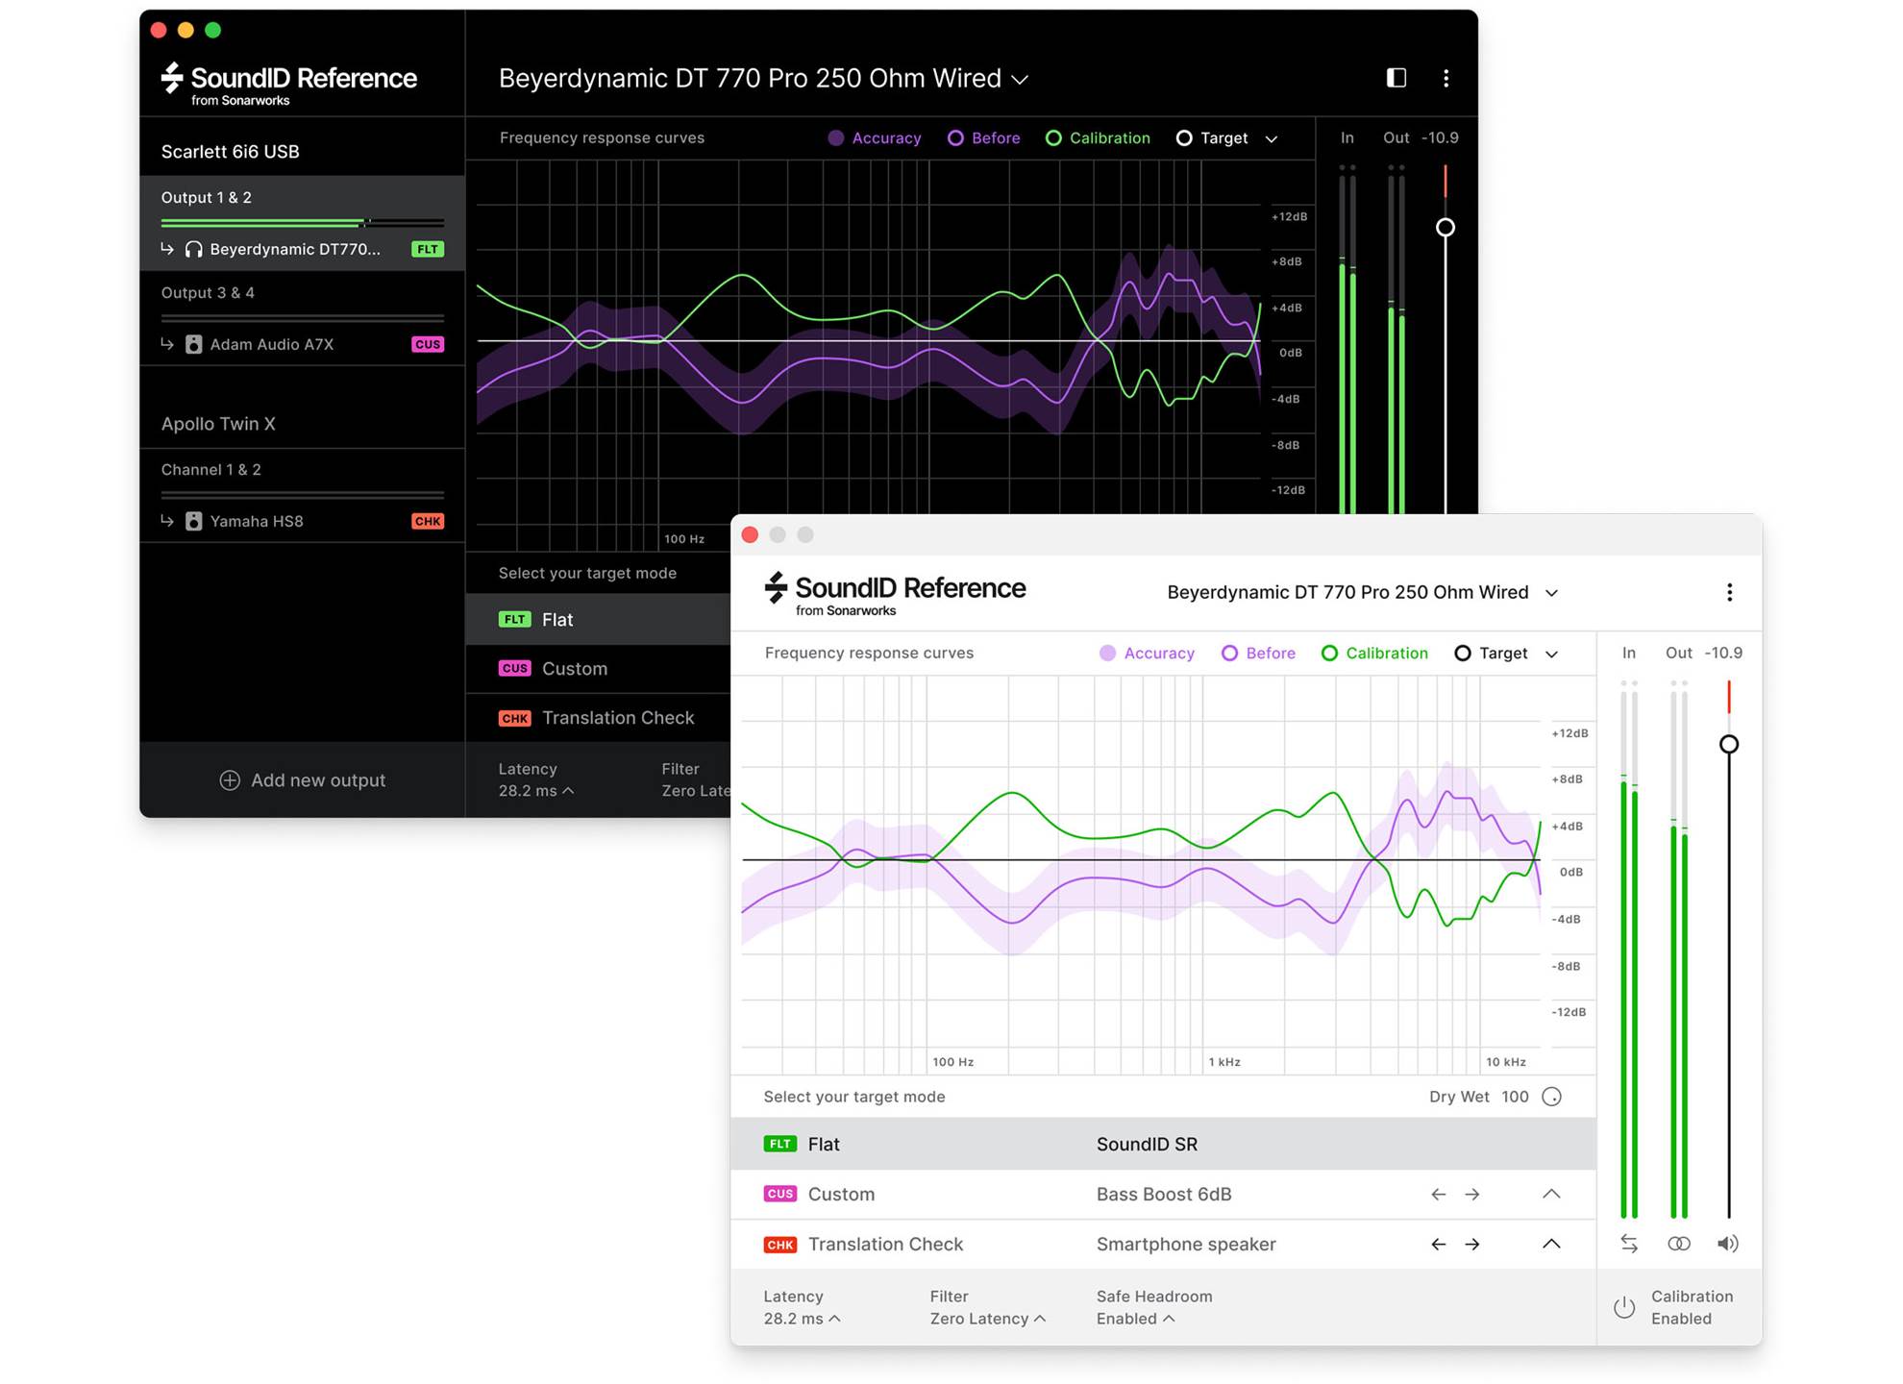This screenshot has height=1384, width=1903.
Task: Click output volume slider handle light window
Action: tap(1728, 744)
